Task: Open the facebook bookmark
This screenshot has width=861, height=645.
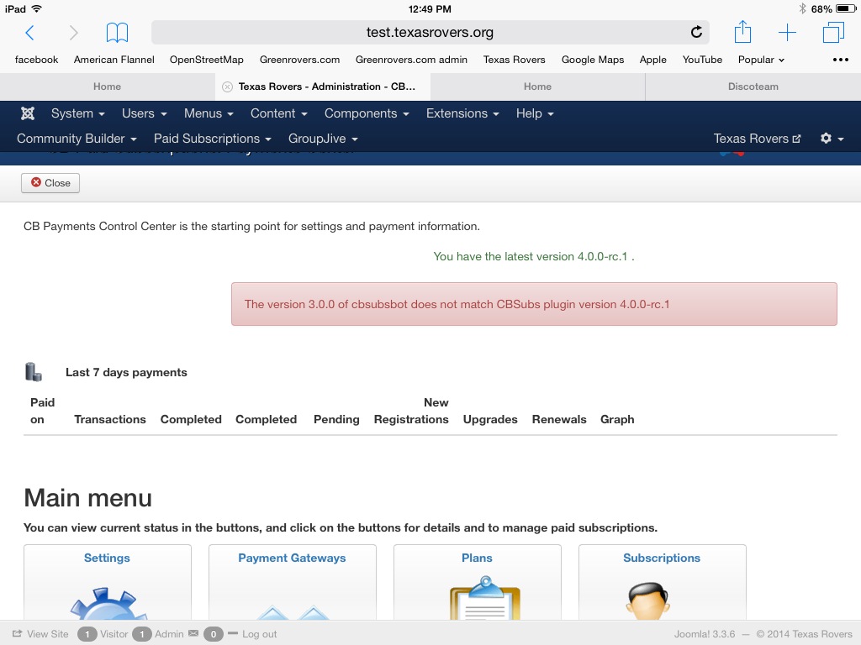Action: click(x=36, y=60)
